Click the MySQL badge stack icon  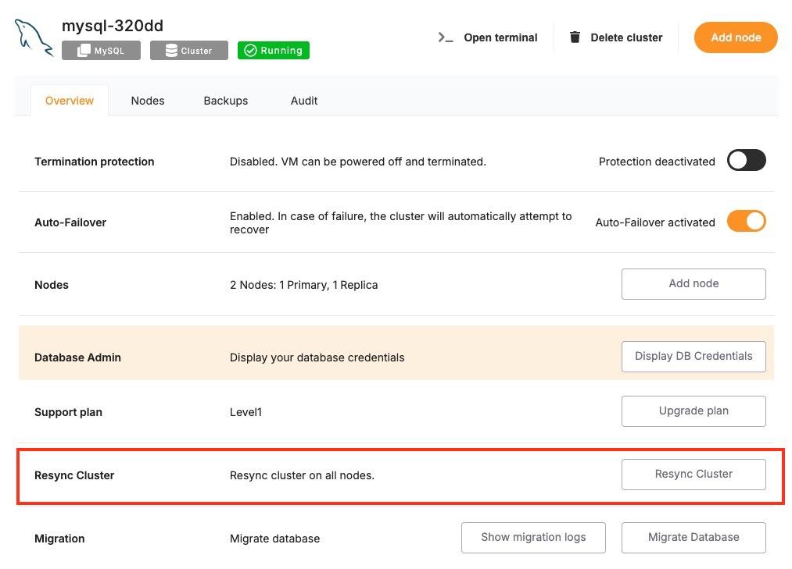tap(84, 51)
